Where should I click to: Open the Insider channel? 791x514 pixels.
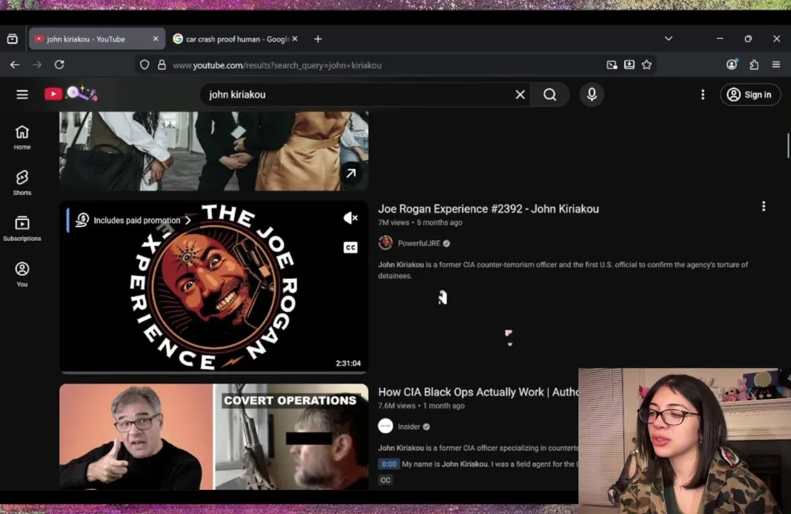(408, 427)
